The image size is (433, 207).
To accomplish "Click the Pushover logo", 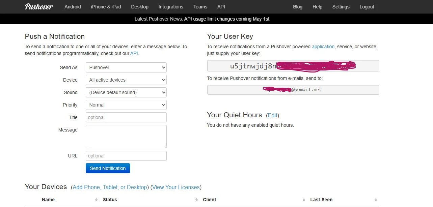I will click(x=39, y=7).
